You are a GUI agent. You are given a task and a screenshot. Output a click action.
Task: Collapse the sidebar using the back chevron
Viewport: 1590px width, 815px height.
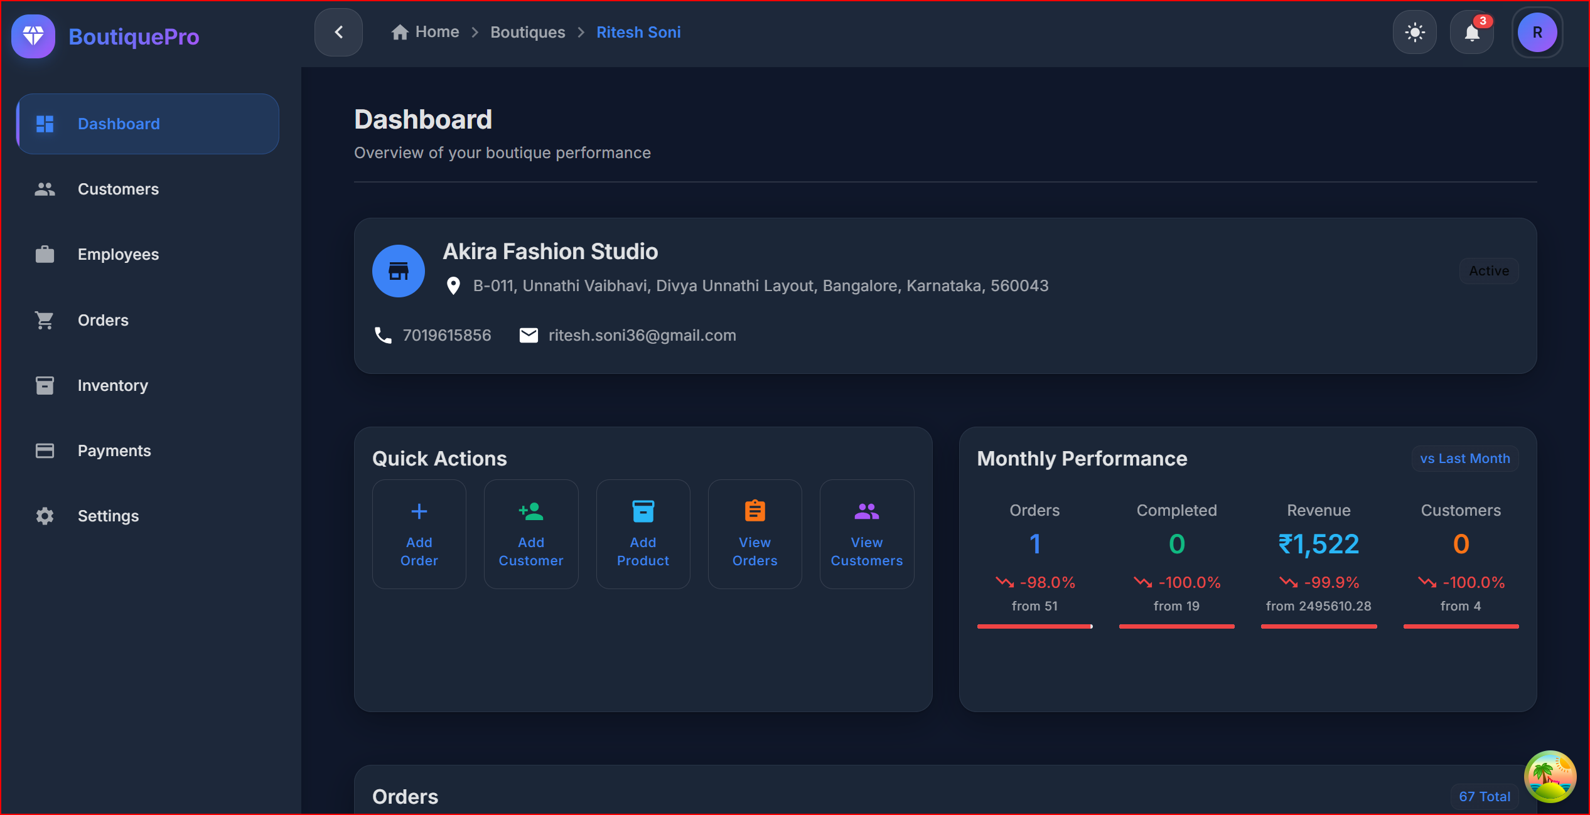pyautogui.click(x=338, y=32)
